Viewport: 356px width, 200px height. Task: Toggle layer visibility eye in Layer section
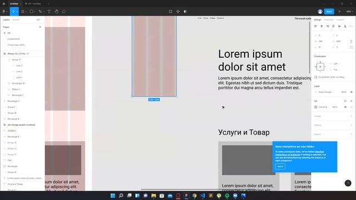(x=351, y=92)
